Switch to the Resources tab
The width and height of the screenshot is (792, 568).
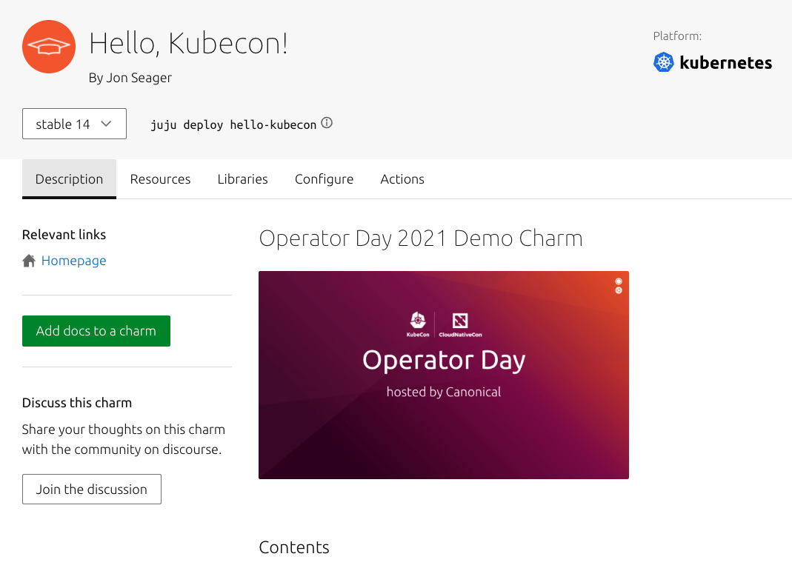(160, 178)
